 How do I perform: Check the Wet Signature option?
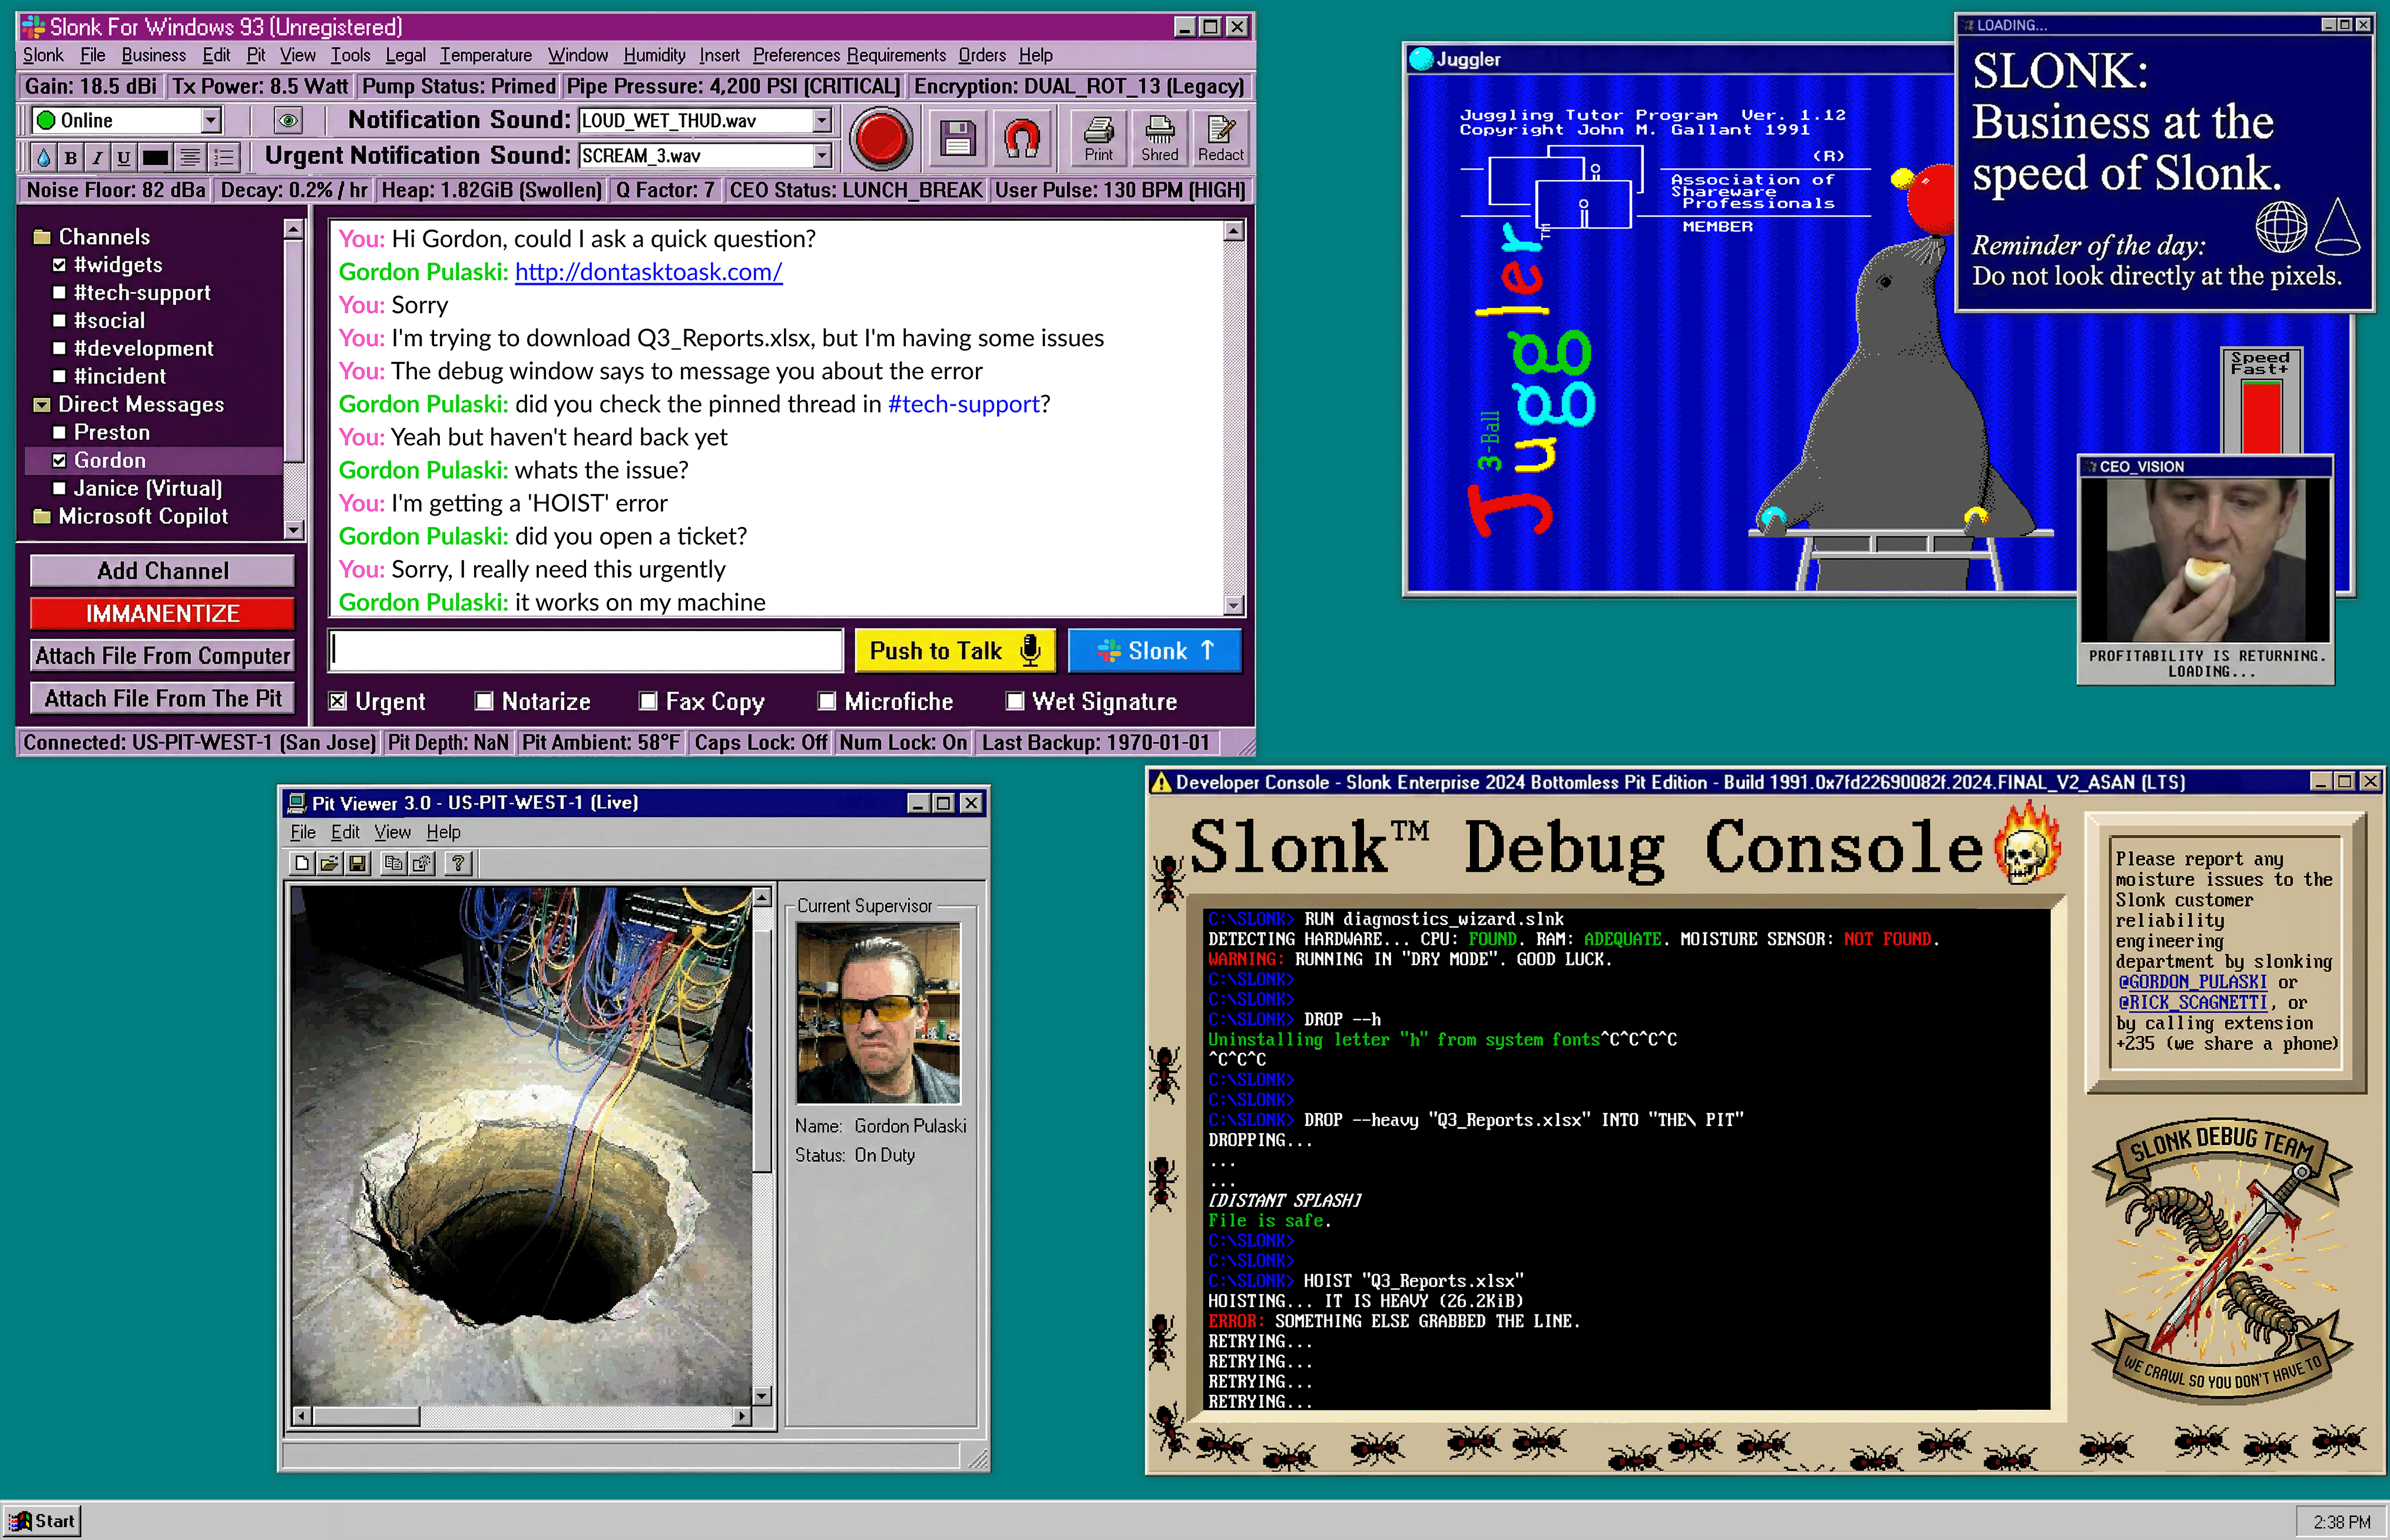pyautogui.click(x=1014, y=701)
